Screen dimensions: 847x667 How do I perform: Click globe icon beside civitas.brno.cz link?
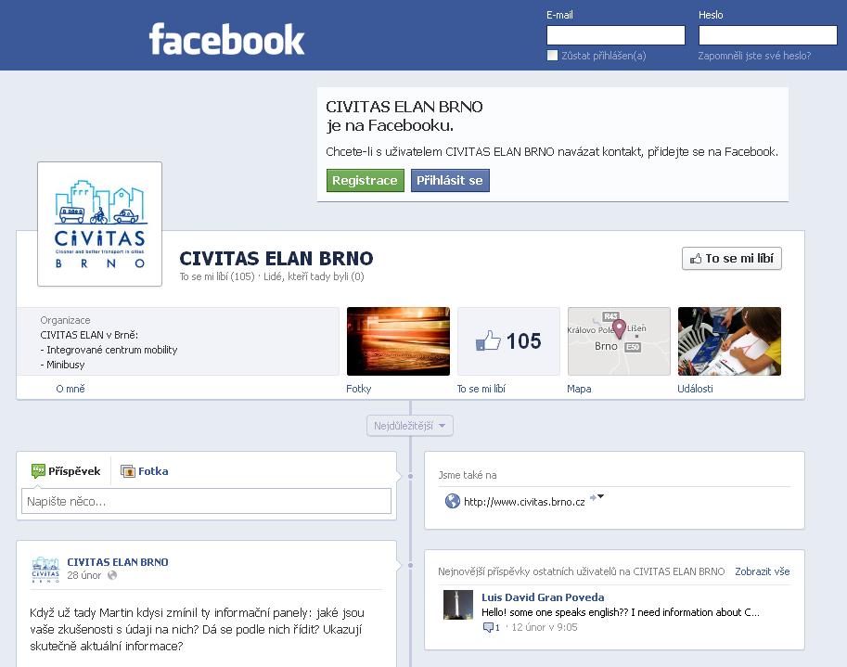[452, 501]
